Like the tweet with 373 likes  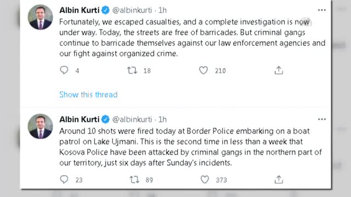point(205,179)
